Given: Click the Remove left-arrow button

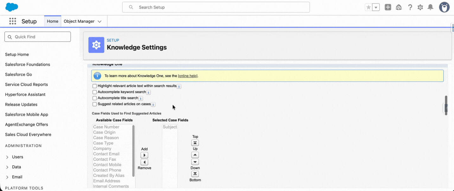Looking at the screenshot, I should point(144,162).
